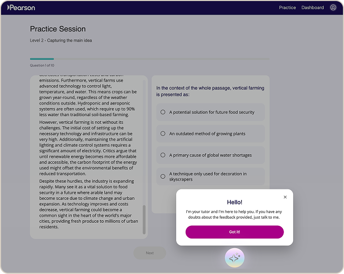Click the Hello! heading in tutor popup

tap(235, 202)
